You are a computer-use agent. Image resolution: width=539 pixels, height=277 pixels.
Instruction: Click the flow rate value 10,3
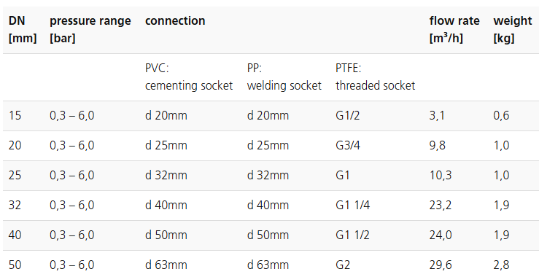point(441,175)
